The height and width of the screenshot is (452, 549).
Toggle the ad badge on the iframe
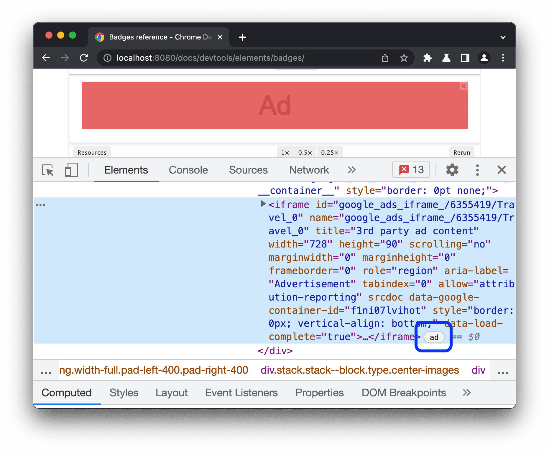click(433, 337)
